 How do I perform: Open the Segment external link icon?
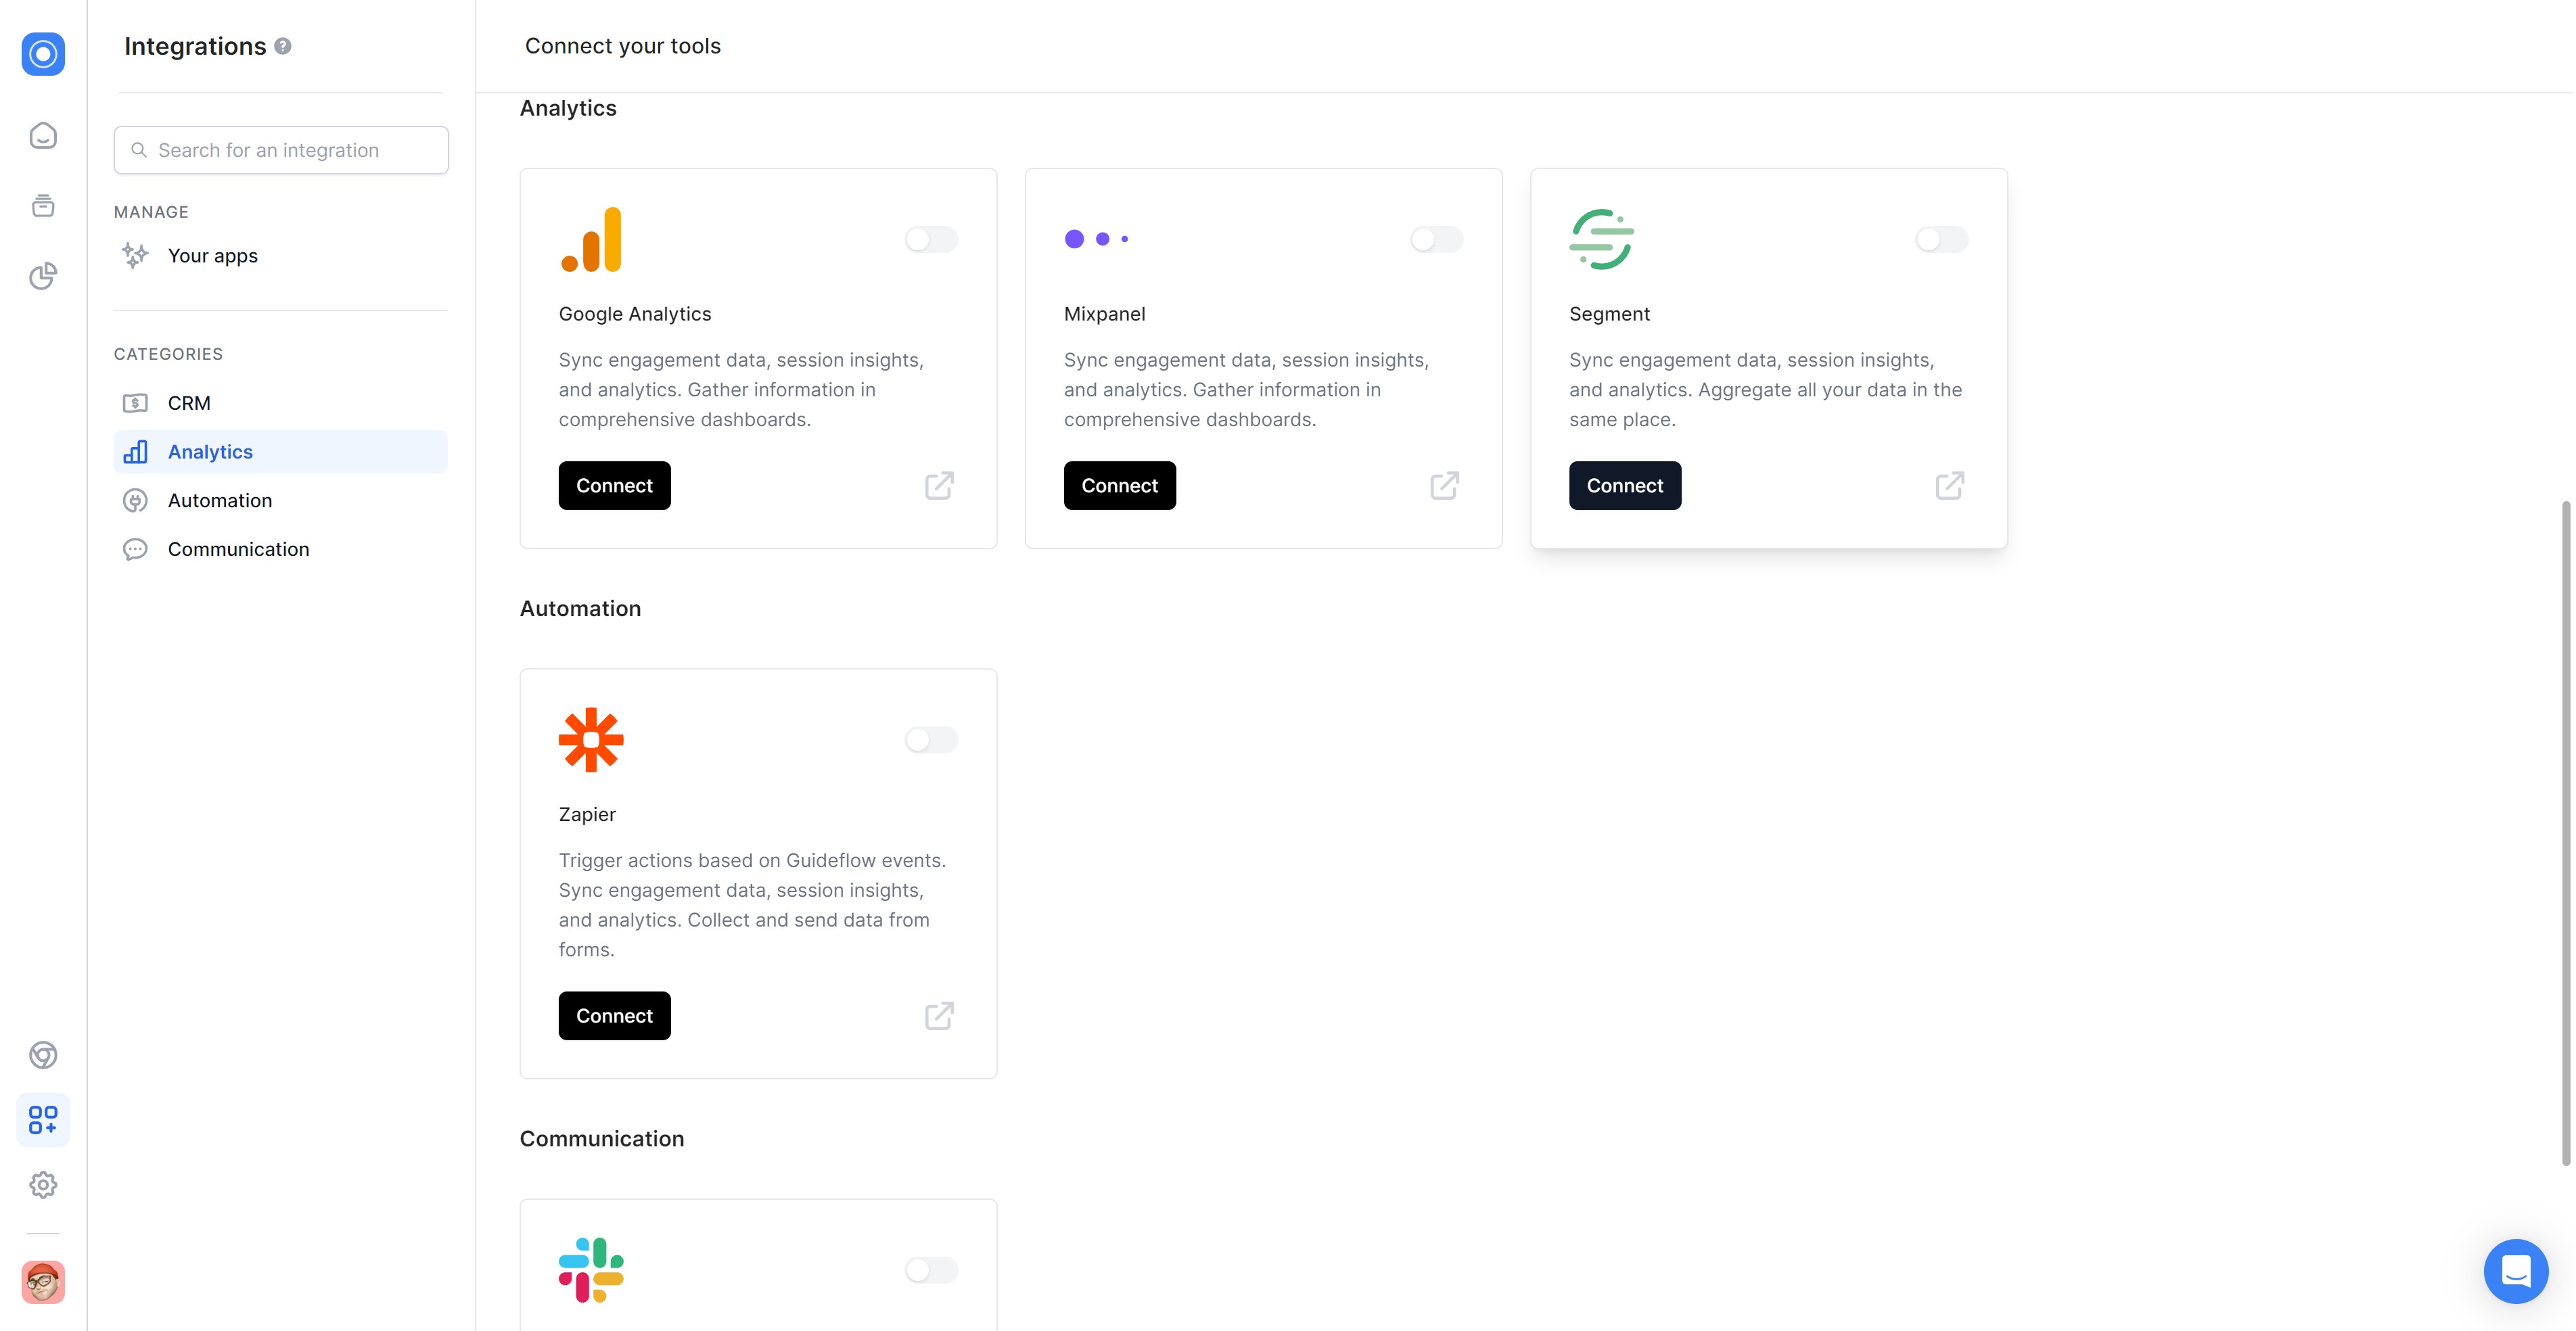[x=1949, y=486]
